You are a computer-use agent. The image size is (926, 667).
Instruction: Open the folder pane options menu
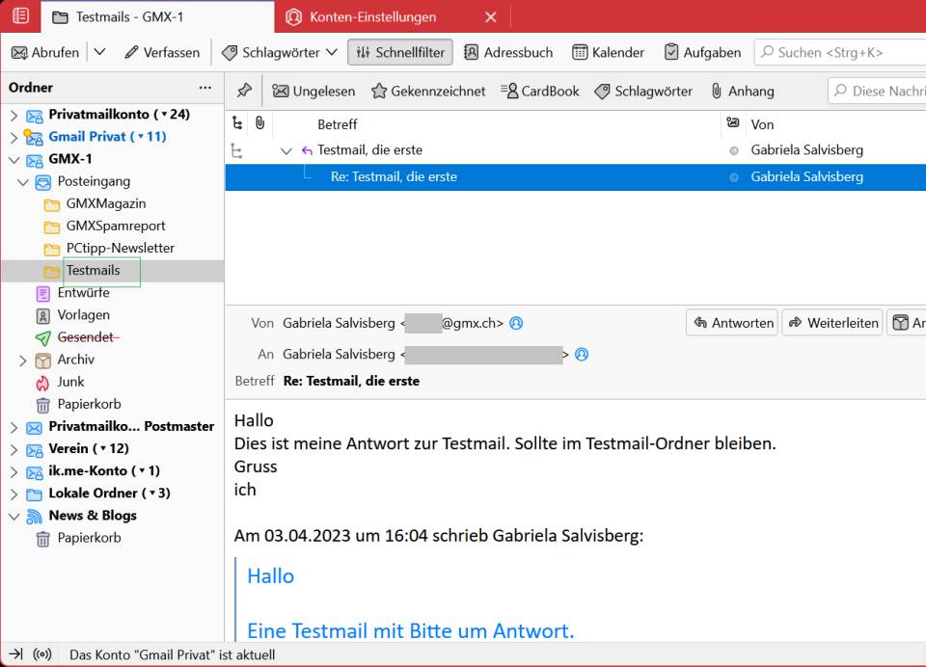pos(204,88)
